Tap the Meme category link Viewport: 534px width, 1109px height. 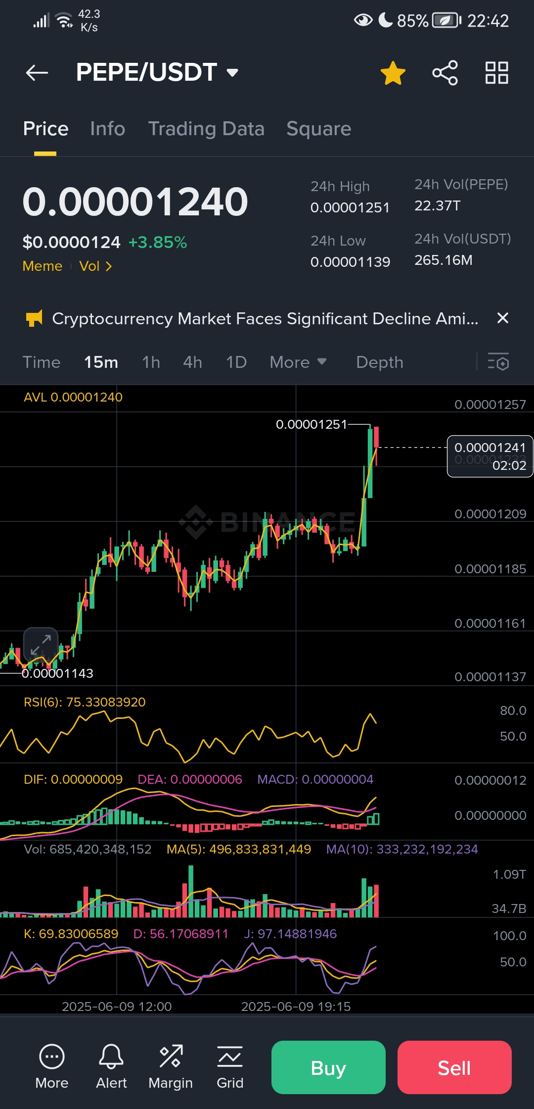[x=43, y=266]
